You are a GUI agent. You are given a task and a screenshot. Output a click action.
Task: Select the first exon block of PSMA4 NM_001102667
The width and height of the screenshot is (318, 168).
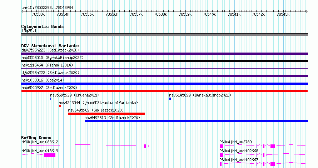(221, 164)
